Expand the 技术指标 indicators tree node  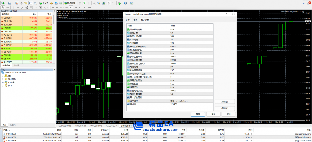3,79
